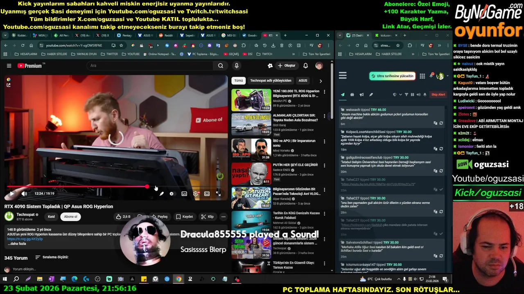Save the video with Kaydet
The width and height of the screenshot is (524, 294).
(x=184, y=216)
